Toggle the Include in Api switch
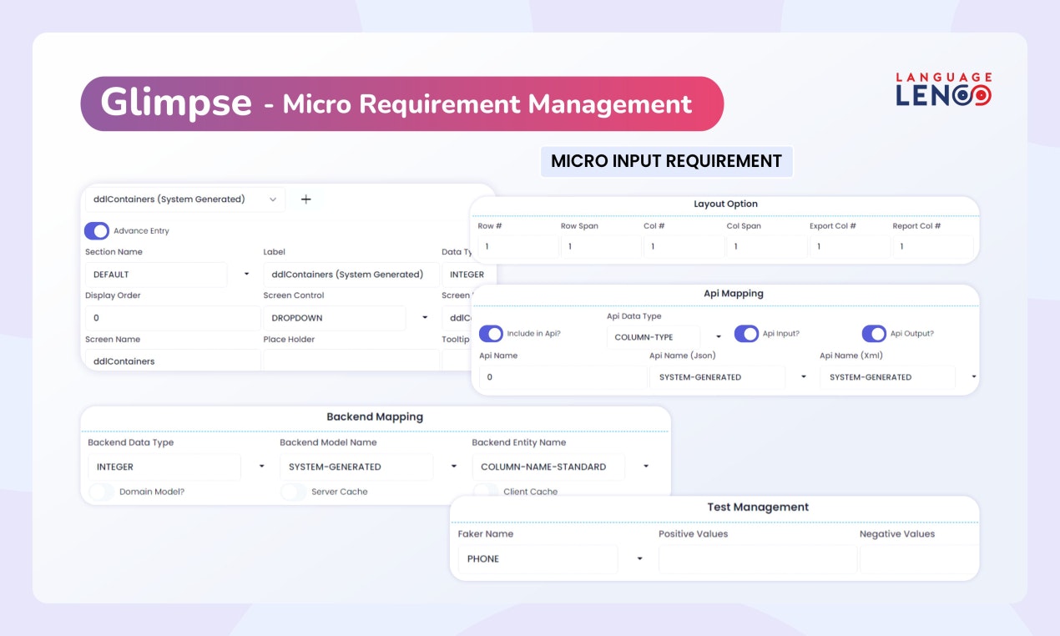Screen dimensions: 1060x636 click(x=491, y=334)
